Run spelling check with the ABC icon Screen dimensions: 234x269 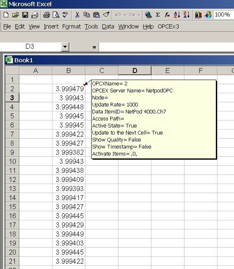[65, 15]
